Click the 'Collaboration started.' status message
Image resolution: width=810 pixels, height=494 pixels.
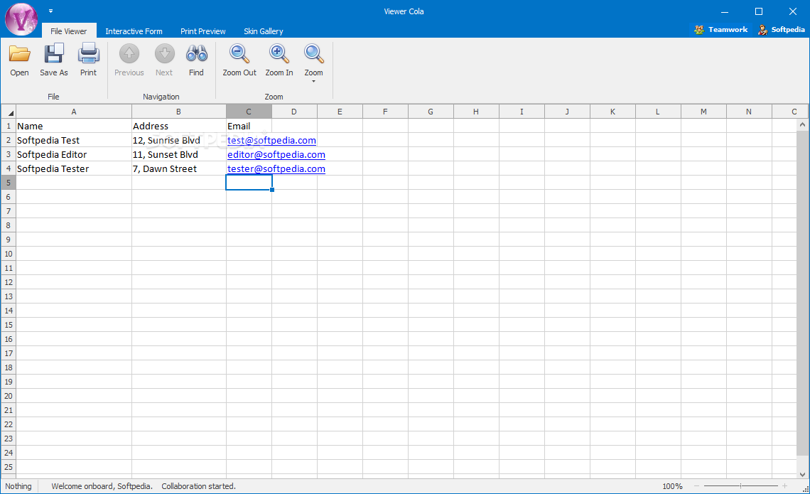(198, 486)
